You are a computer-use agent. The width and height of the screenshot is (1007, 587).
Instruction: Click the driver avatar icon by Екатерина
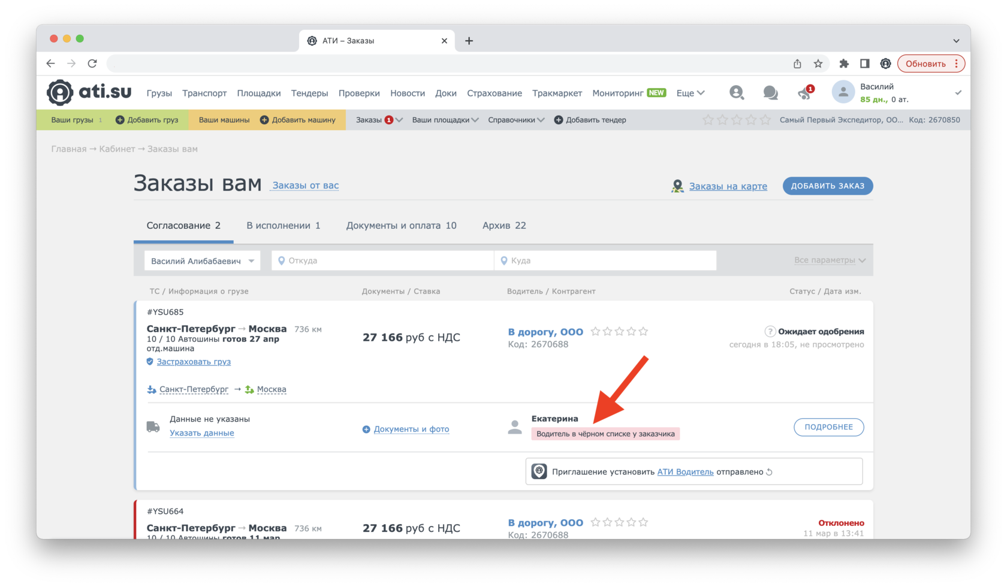(x=515, y=426)
